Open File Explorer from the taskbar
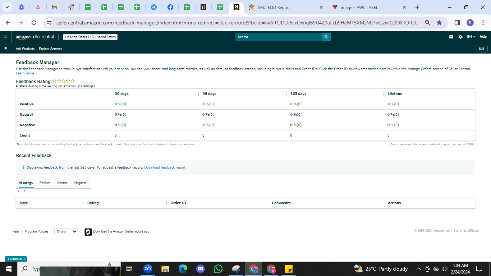The image size is (491, 276). 165,268
